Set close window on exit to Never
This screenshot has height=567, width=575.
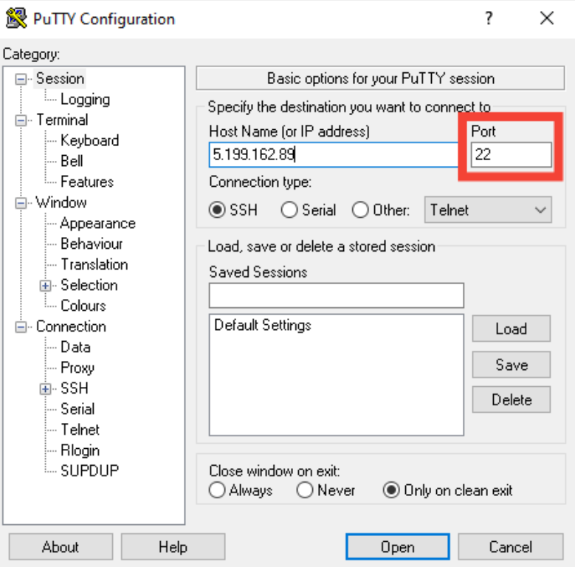click(x=305, y=490)
